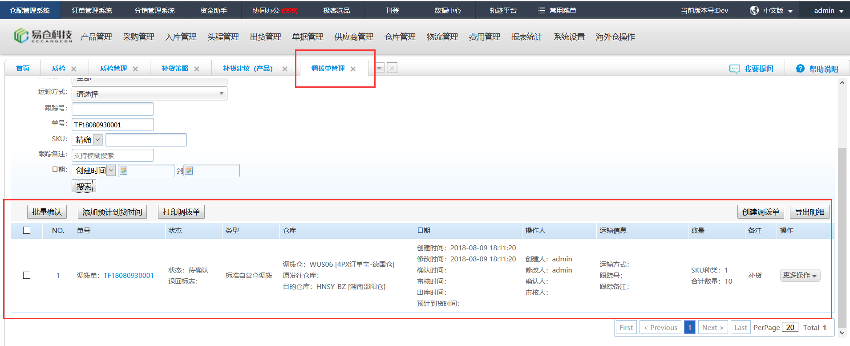Screen dimensions: 850x346
Task: Click the 帮助说明 question mark icon
Action: 800,69
